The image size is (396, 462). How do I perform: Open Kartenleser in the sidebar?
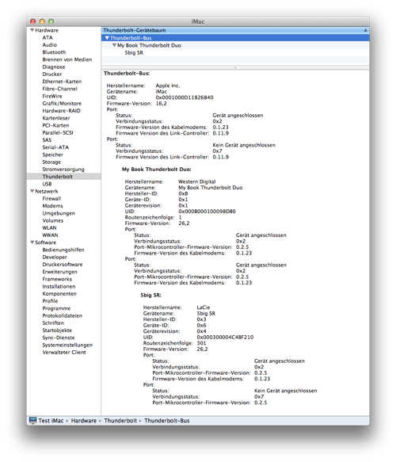click(56, 118)
